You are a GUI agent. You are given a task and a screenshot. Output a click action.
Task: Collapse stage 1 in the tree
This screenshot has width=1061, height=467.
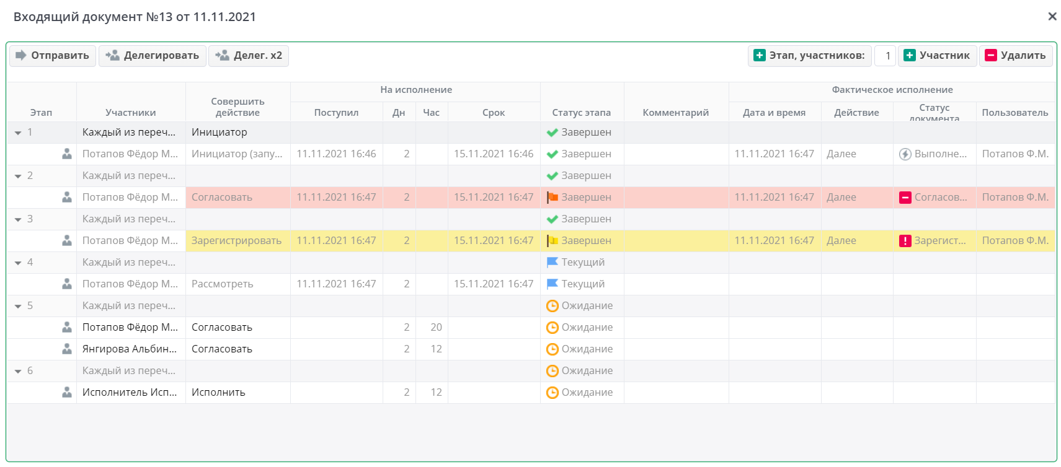click(18, 133)
